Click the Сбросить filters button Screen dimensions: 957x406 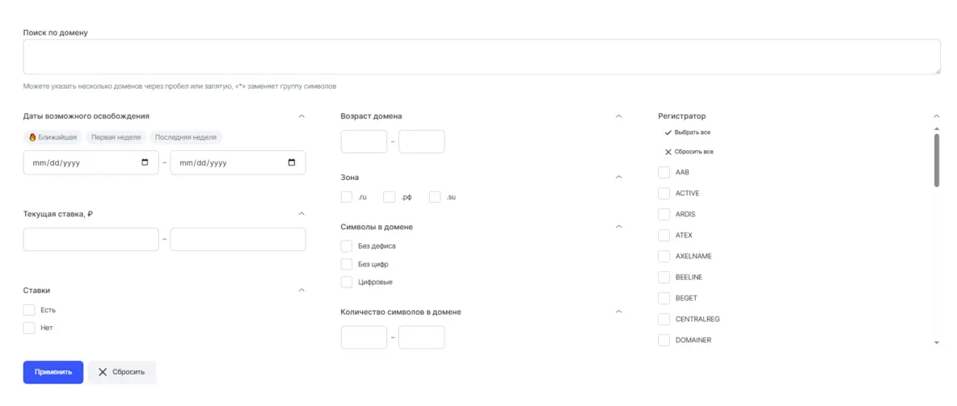pos(121,372)
